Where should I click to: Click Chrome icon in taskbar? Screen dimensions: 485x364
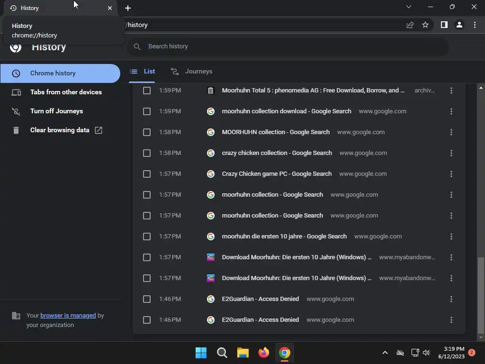tap(285, 353)
